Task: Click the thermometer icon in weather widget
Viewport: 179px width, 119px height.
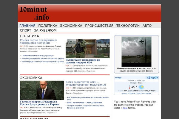Action: click(x=130, y=87)
